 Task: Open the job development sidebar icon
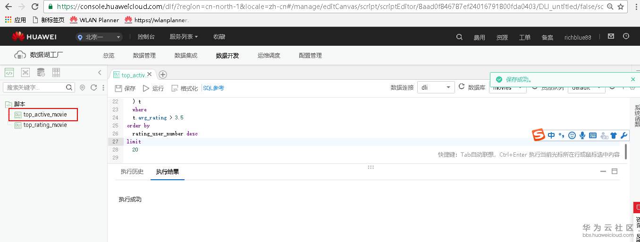point(25,72)
